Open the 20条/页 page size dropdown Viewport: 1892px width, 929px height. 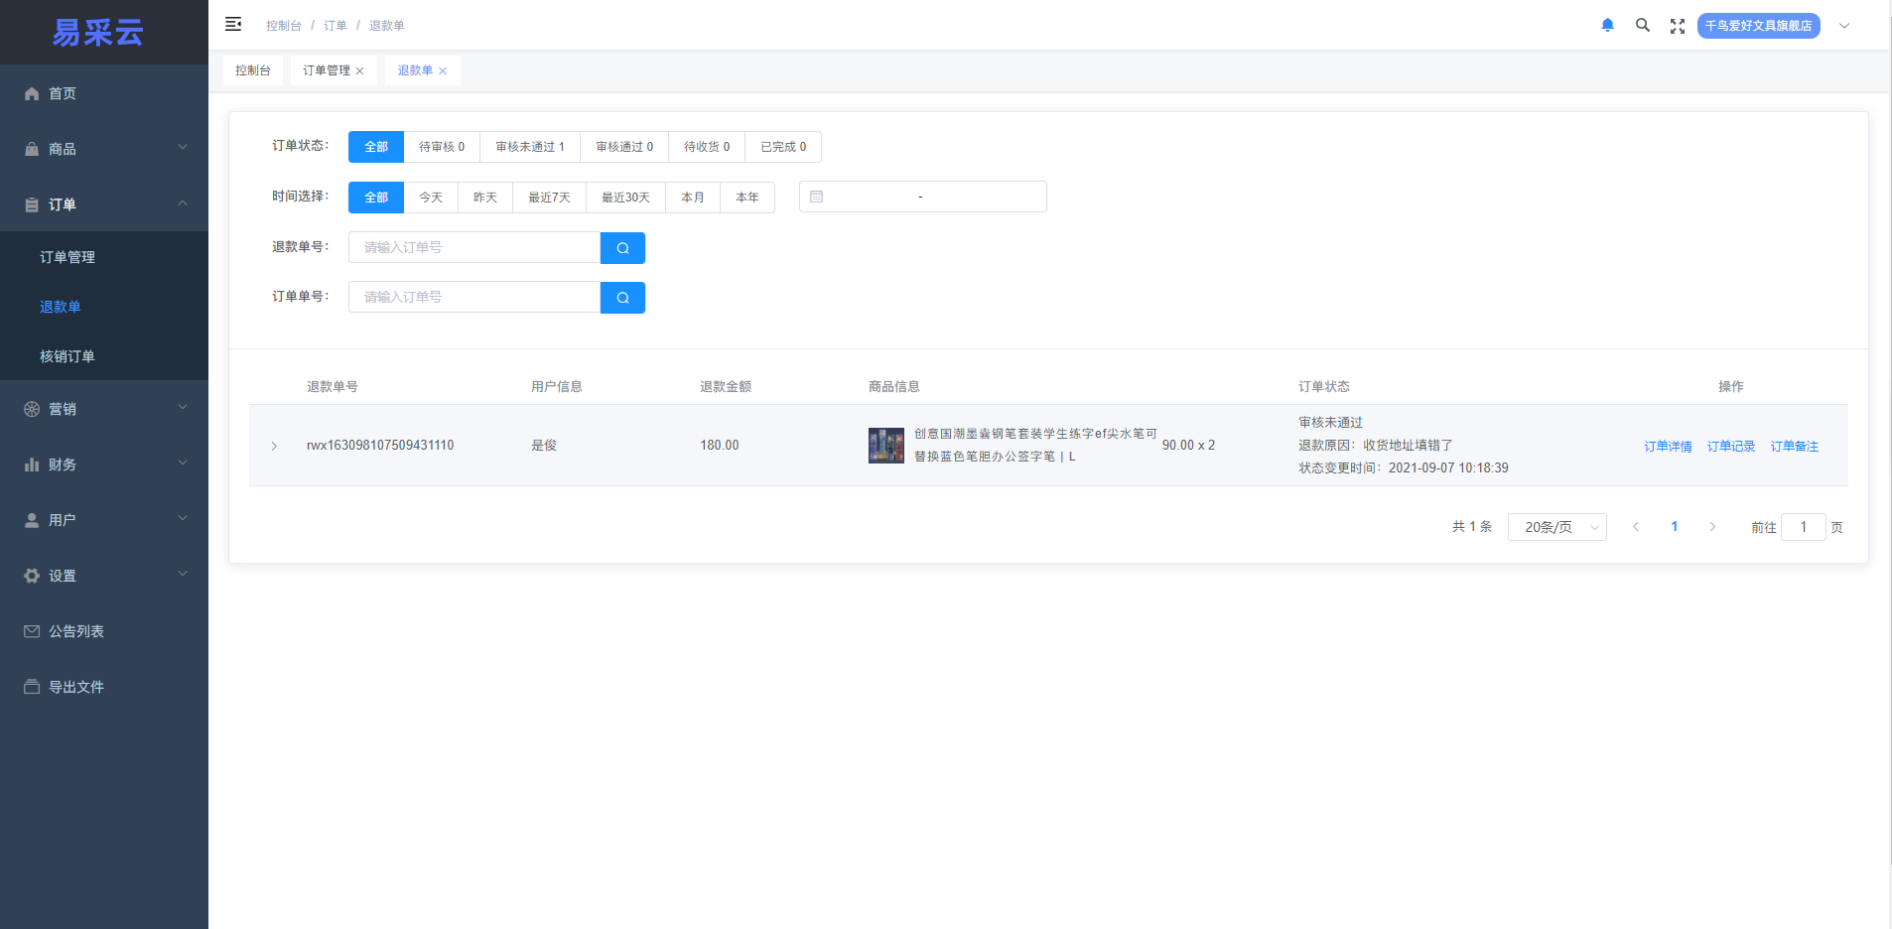pos(1556,527)
